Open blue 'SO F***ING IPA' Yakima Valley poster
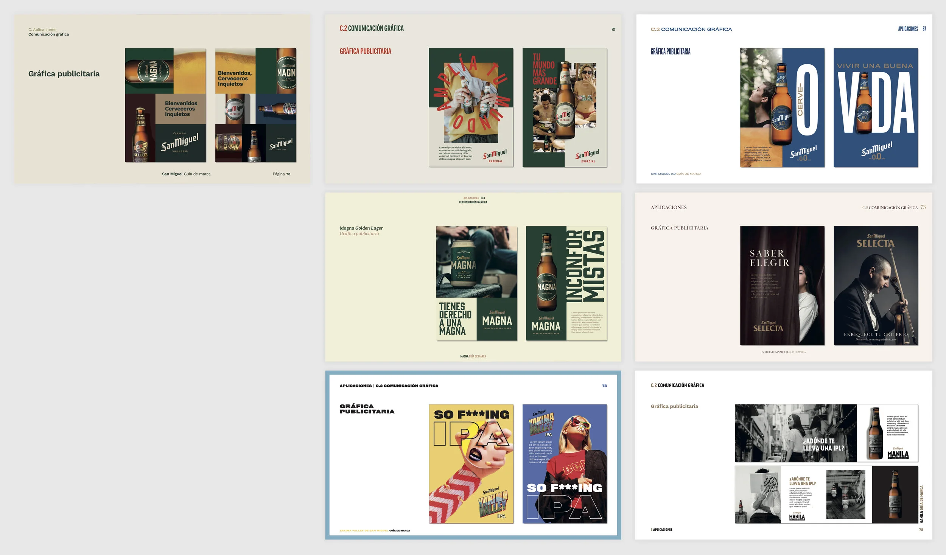The height and width of the screenshot is (555, 946). pos(565,464)
